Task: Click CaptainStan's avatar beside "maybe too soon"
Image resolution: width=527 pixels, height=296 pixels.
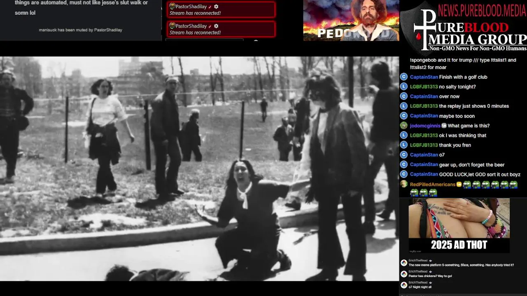Action: coord(404,116)
